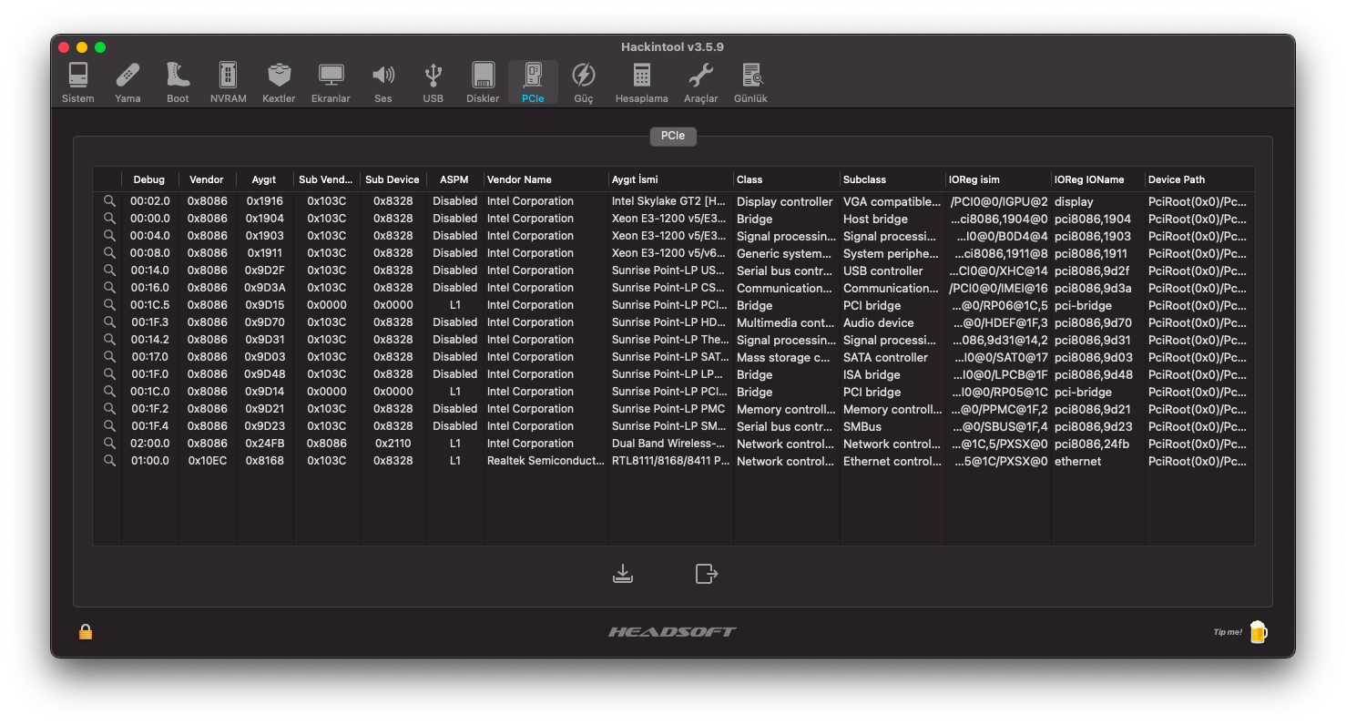Switch to the USB section

[x=433, y=82]
